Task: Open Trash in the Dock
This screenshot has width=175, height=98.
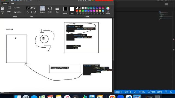Action: point(157,96)
